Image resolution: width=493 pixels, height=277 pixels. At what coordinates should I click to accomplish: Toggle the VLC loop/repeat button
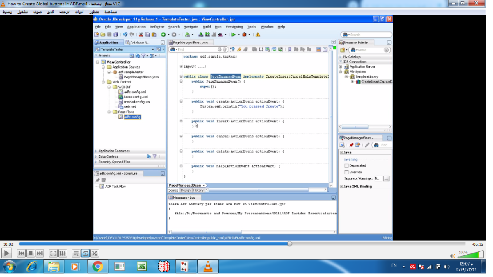pos(85,253)
